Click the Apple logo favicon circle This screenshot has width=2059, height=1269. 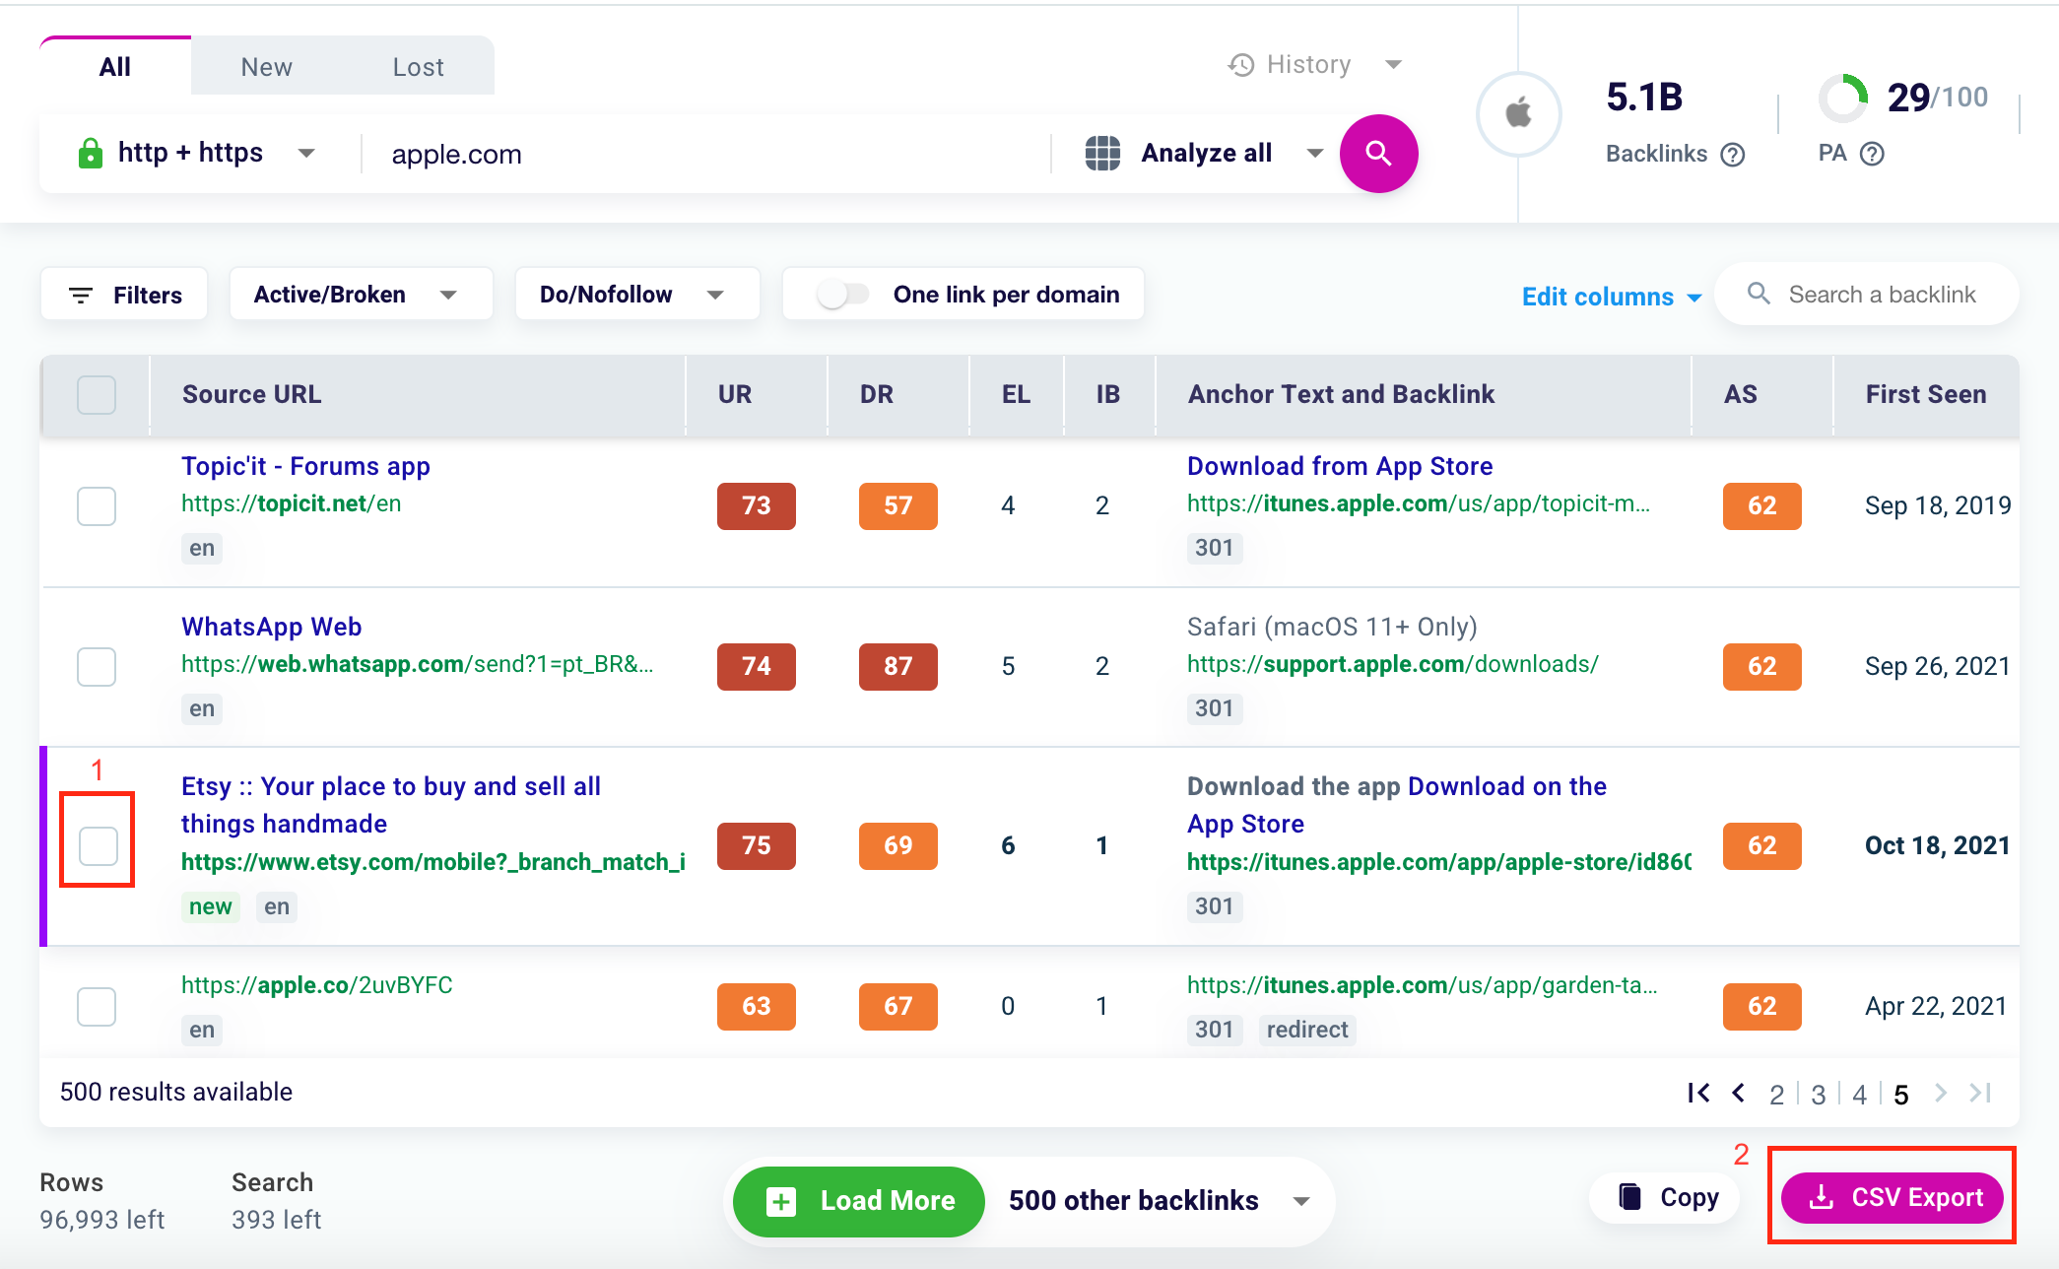[1518, 113]
